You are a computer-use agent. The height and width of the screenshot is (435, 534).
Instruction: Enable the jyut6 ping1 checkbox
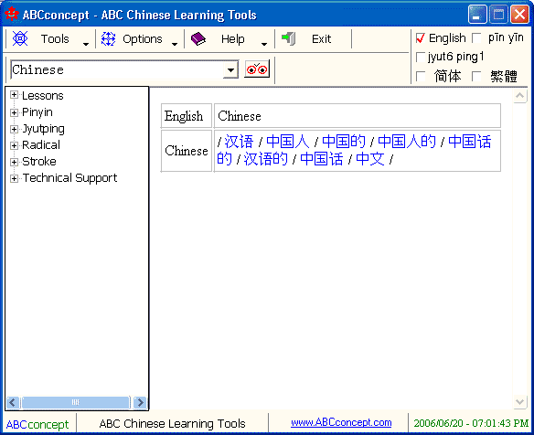tap(421, 57)
